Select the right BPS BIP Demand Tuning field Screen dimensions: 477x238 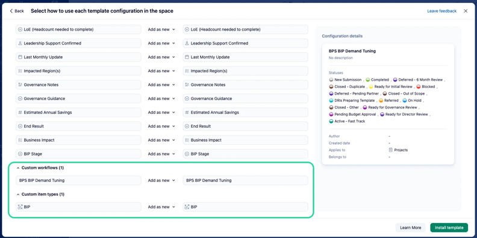tap(246, 181)
